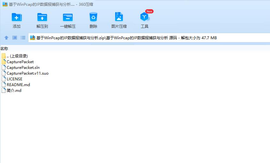Select the parent directory (上级目录) entry

click(17, 56)
